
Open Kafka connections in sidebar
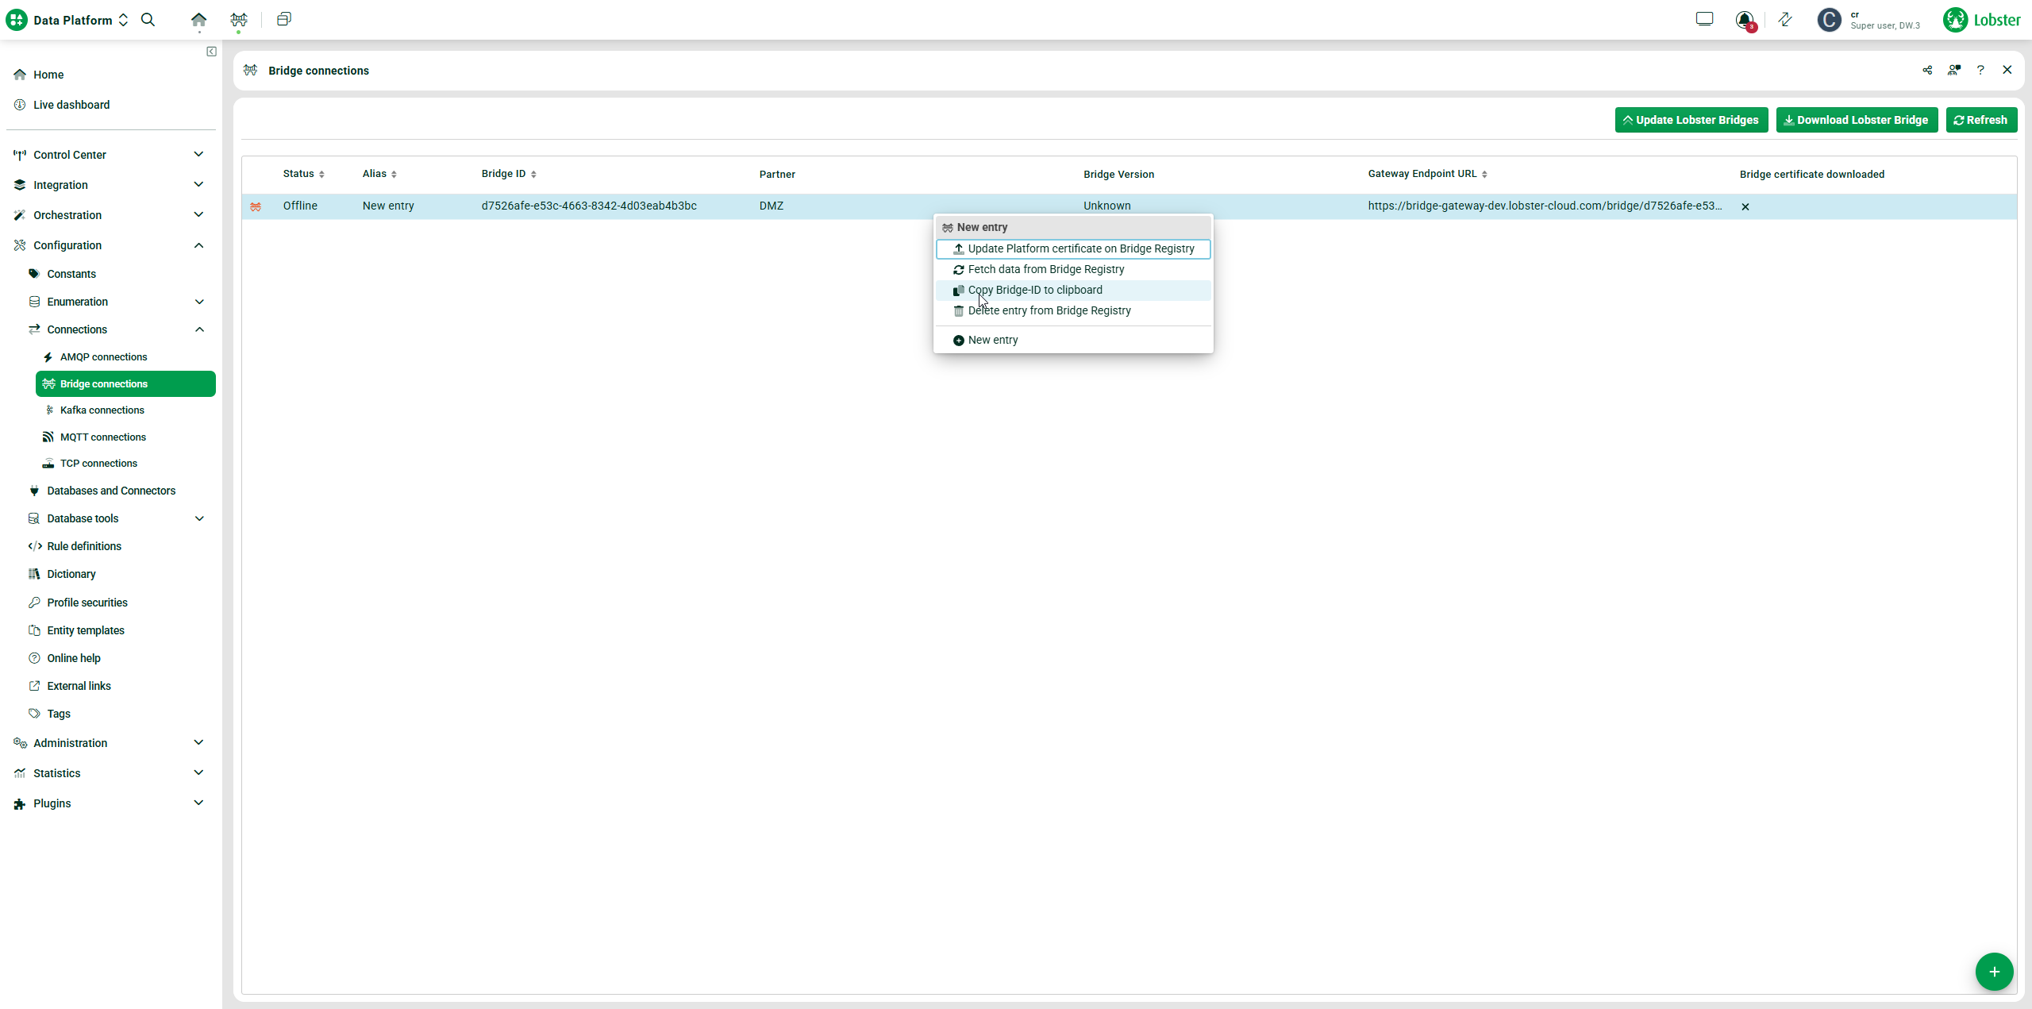coord(102,410)
